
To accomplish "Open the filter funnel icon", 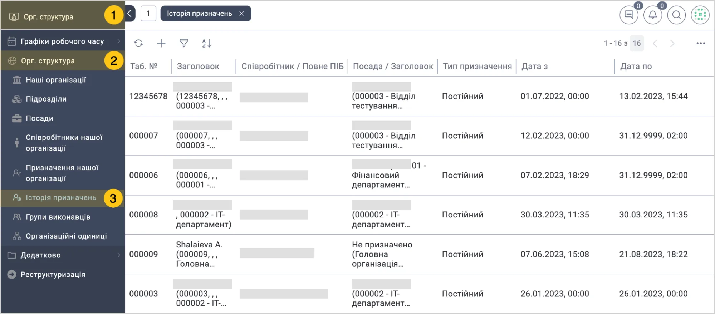I will [184, 43].
